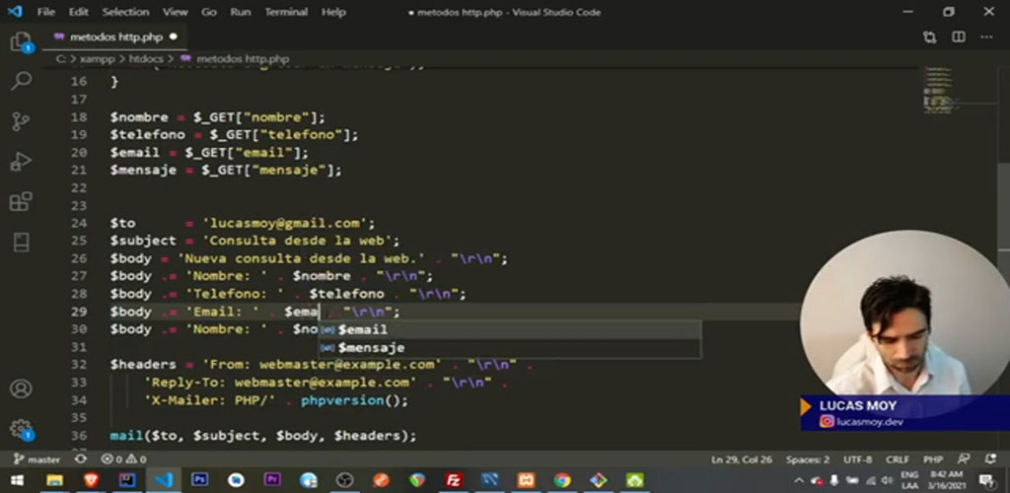Open the editor More Actions ellipsis

click(986, 37)
